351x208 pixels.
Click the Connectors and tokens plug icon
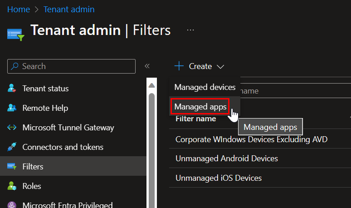pos(12,147)
